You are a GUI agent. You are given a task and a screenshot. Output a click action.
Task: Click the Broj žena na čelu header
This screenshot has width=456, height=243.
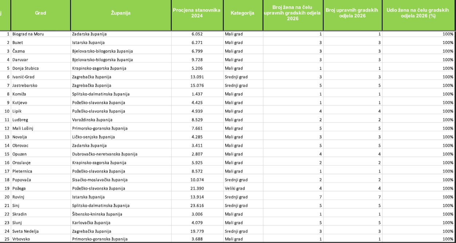pyautogui.click(x=293, y=13)
